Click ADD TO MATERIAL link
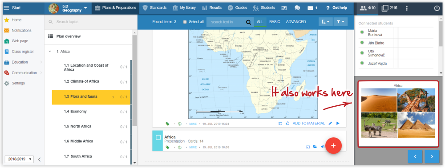The width and height of the screenshot is (445, 168). (x=309, y=124)
